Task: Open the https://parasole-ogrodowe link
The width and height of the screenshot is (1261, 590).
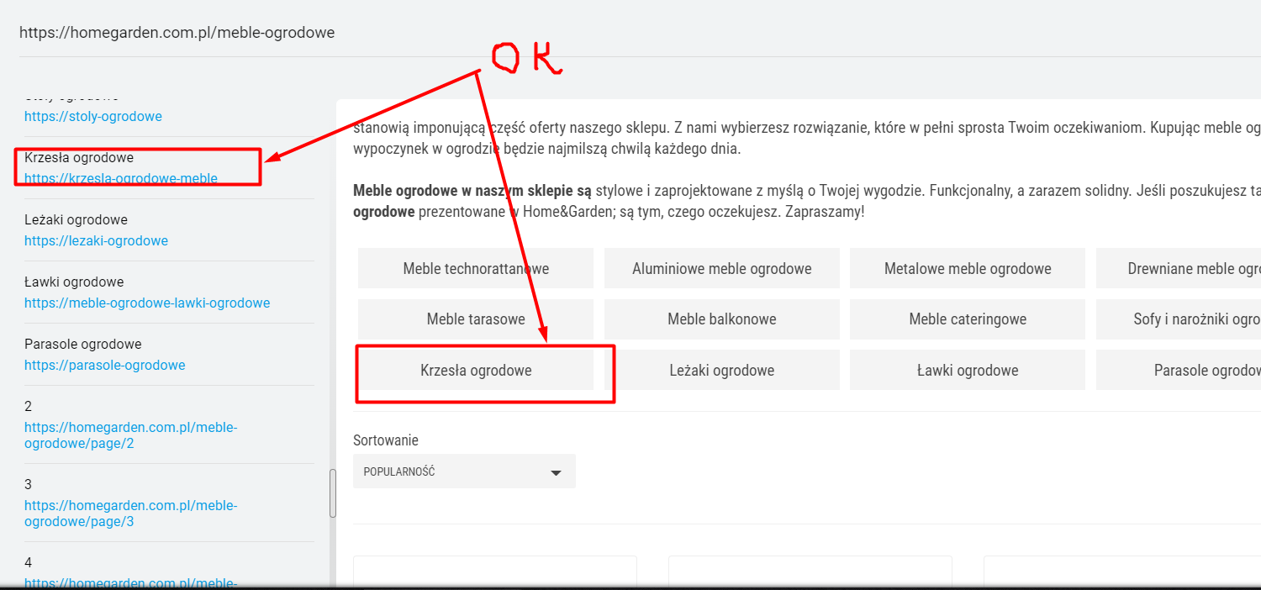Action: point(104,365)
